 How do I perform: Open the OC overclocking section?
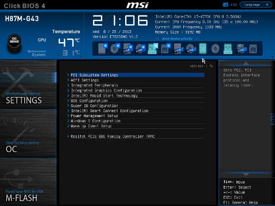(28, 133)
